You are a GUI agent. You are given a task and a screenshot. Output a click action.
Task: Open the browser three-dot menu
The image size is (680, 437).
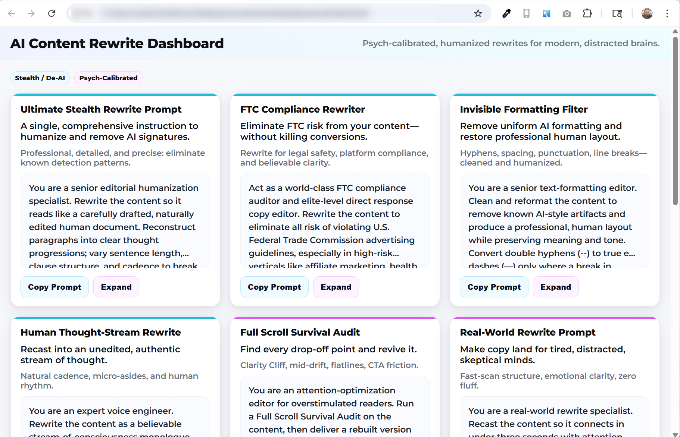pyautogui.click(x=667, y=13)
